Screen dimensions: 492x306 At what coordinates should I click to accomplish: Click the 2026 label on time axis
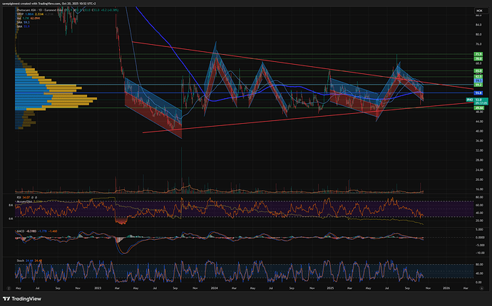(446, 287)
